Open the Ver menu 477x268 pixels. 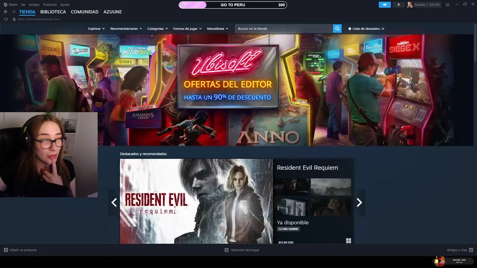(23, 4)
